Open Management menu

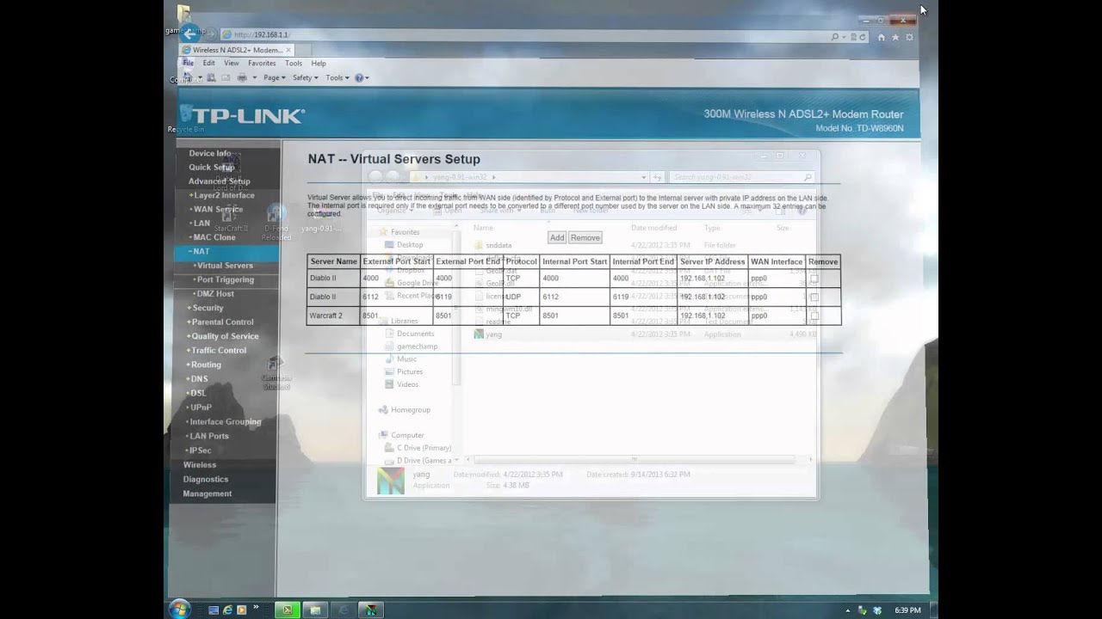pyautogui.click(x=207, y=493)
